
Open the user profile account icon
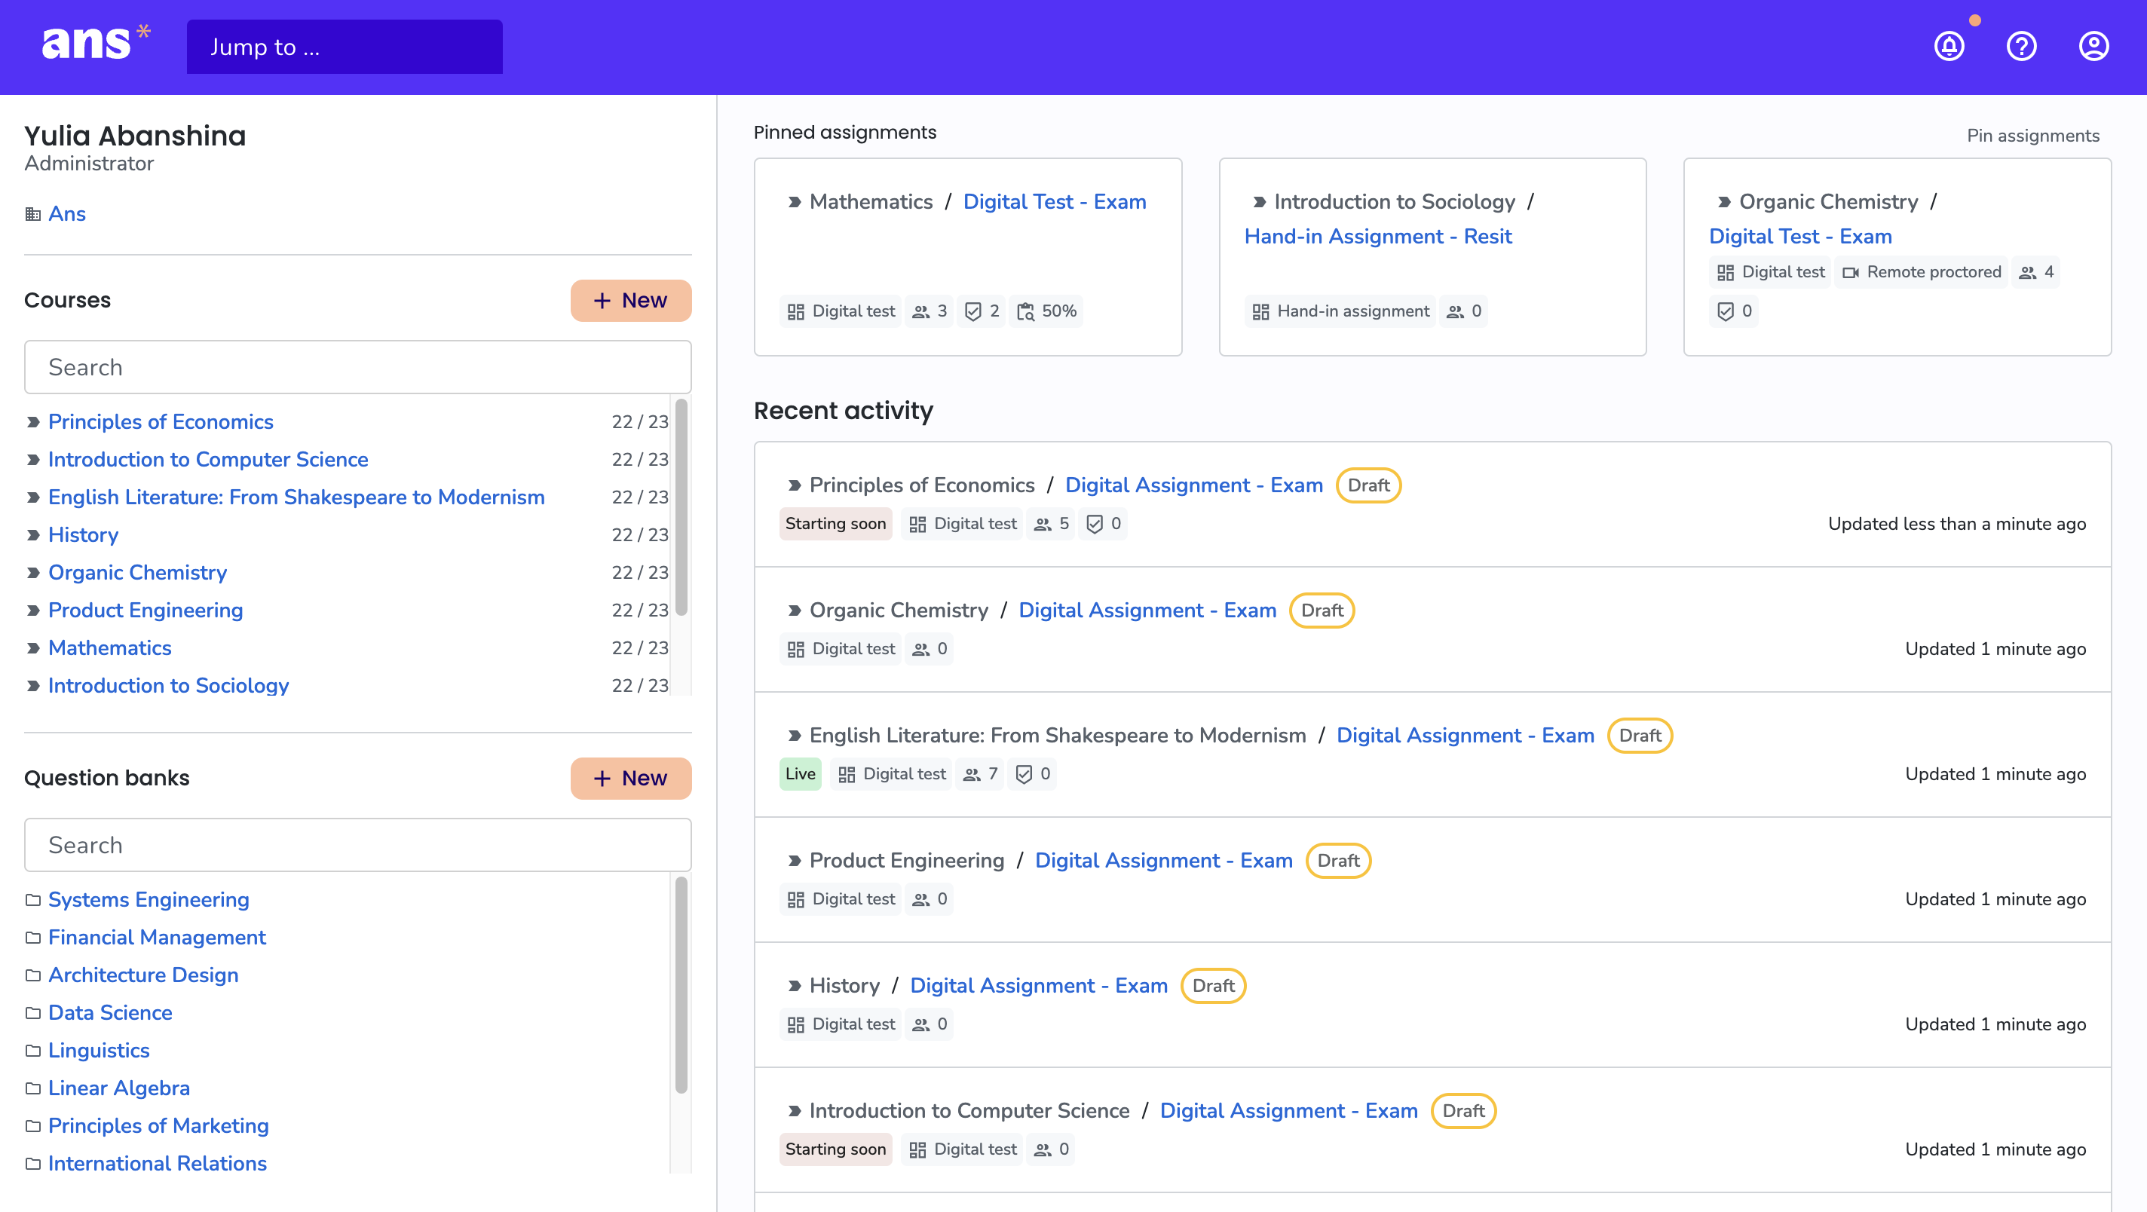[2093, 47]
